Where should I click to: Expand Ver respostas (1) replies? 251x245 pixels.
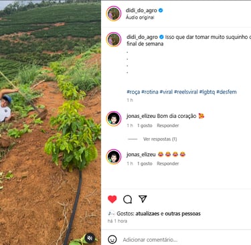(160, 139)
